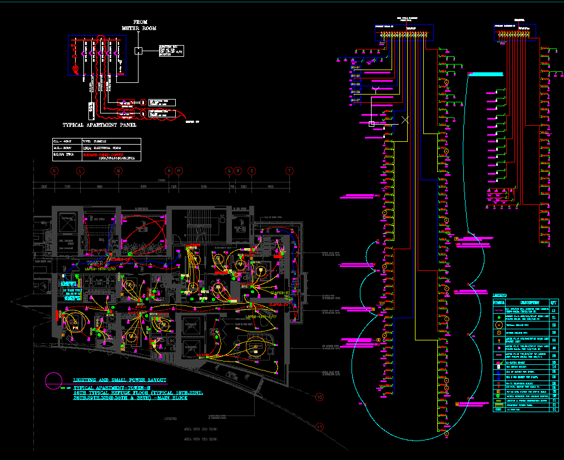This screenshot has width=564, height=460.
Task: Click the LIGHTING AND SMALL POWER LAYOUT heading
Action: 119,379
